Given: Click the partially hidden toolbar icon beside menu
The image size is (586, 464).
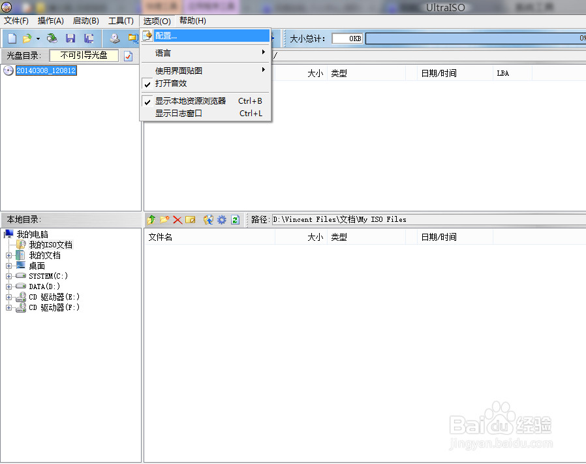Looking at the screenshot, I should coord(132,38).
